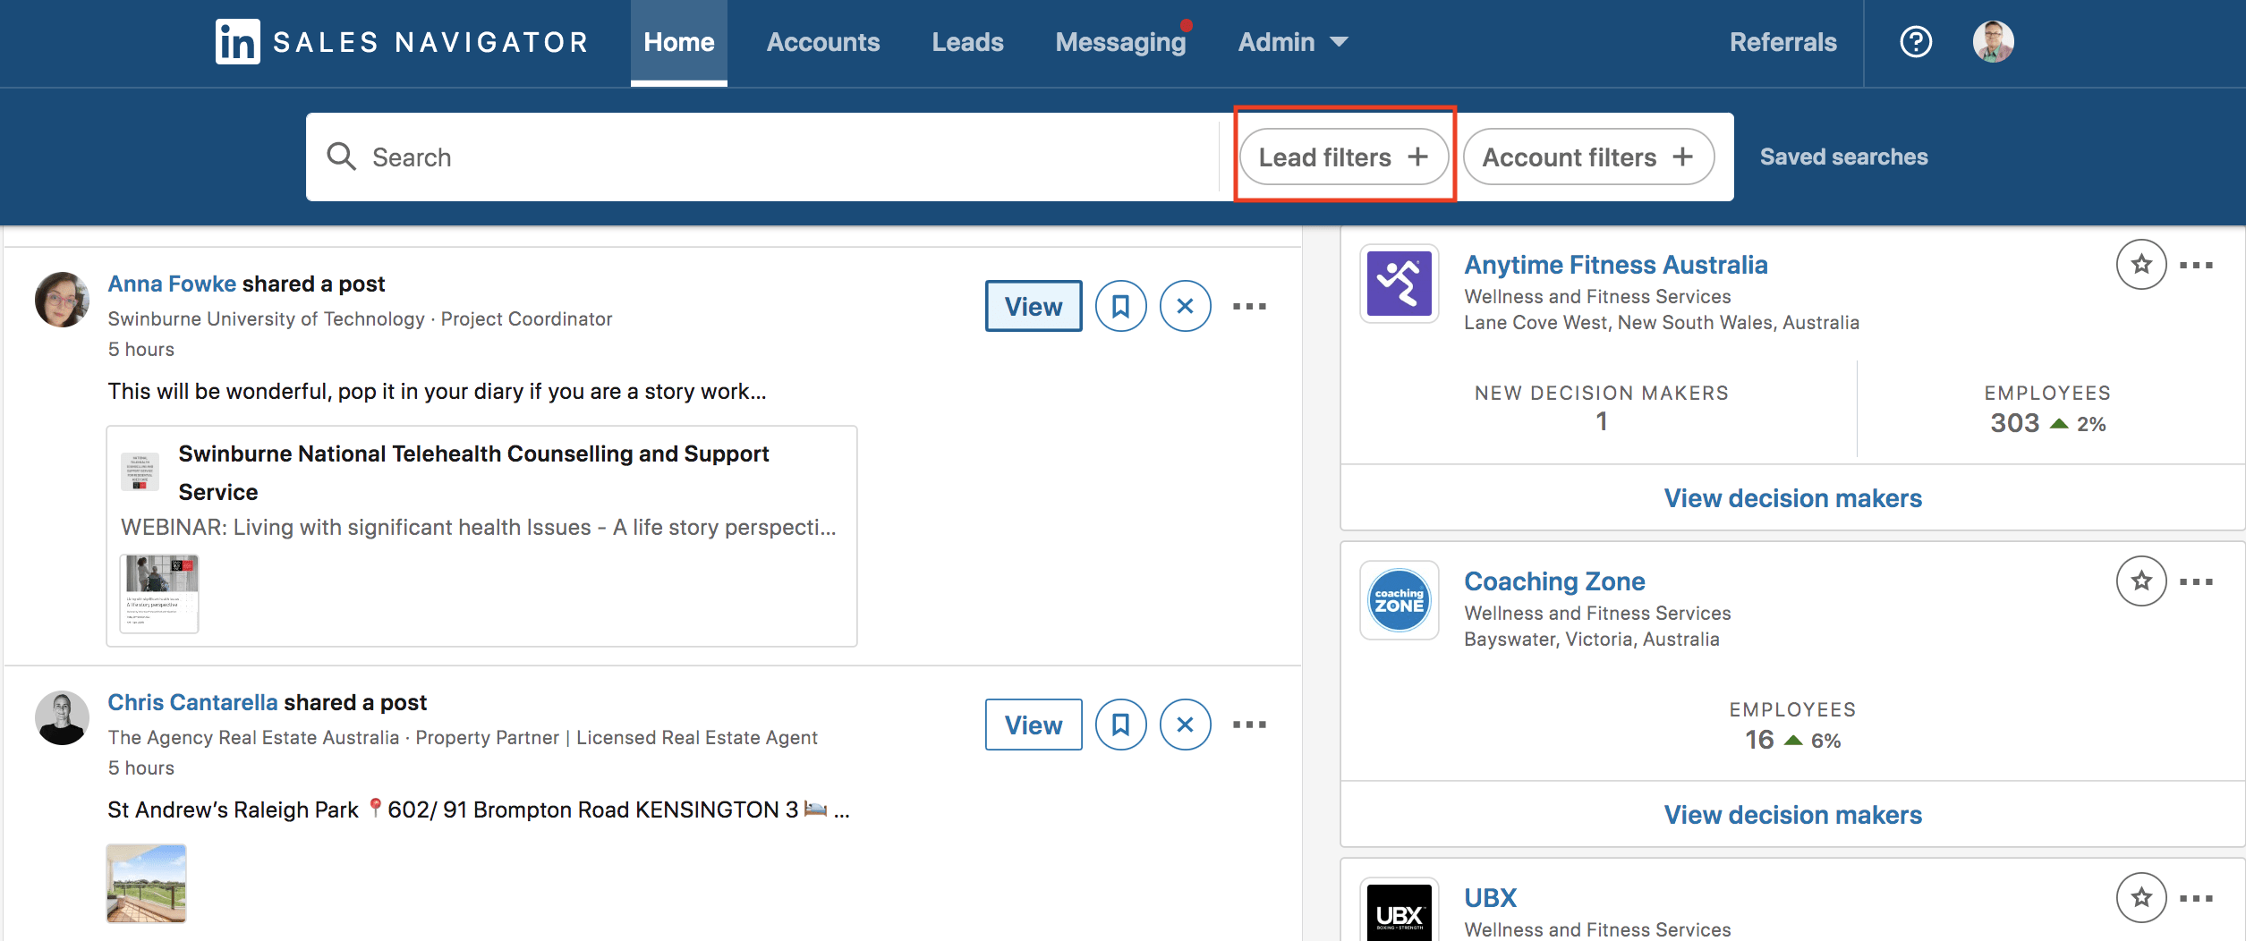
Task: Star the Anytime Fitness Australia account
Action: pyautogui.click(x=2140, y=265)
